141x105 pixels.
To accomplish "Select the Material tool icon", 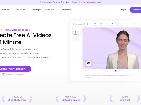I will pyautogui.click(x=112, y=24).
